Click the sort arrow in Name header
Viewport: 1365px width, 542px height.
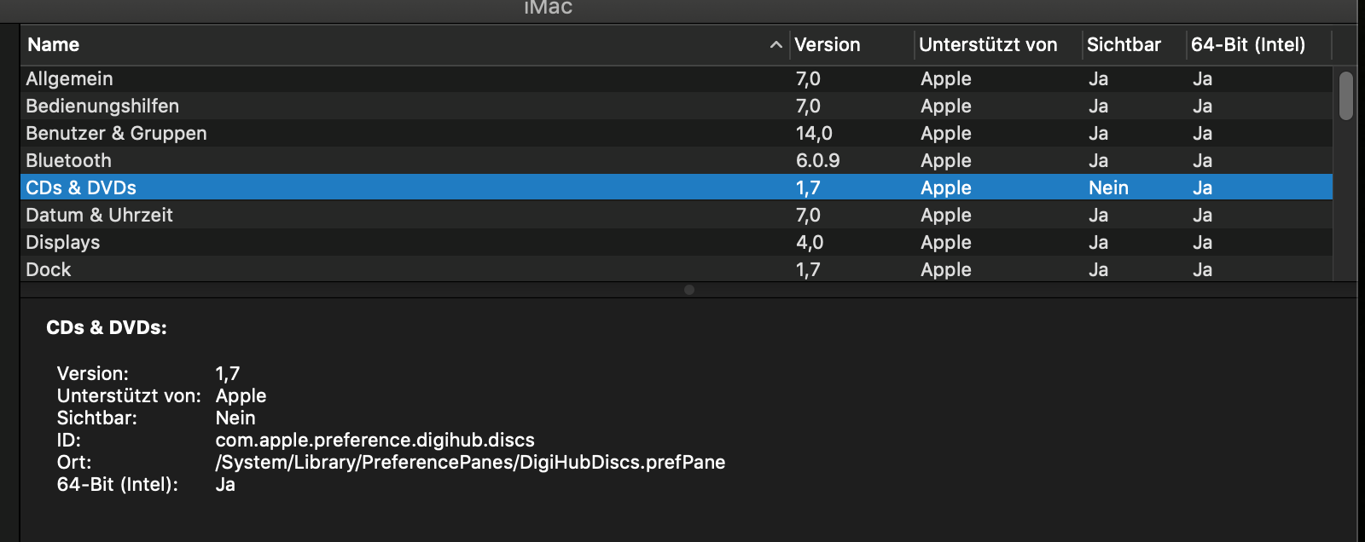(775, 45)
